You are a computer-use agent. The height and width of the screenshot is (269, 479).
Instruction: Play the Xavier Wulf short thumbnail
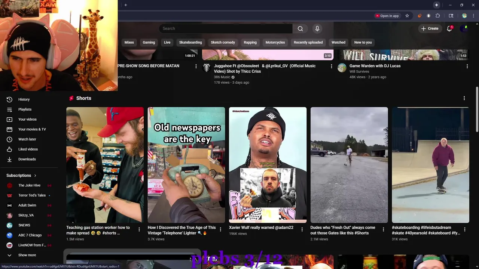pyautogui.click(x=268, y=165)
